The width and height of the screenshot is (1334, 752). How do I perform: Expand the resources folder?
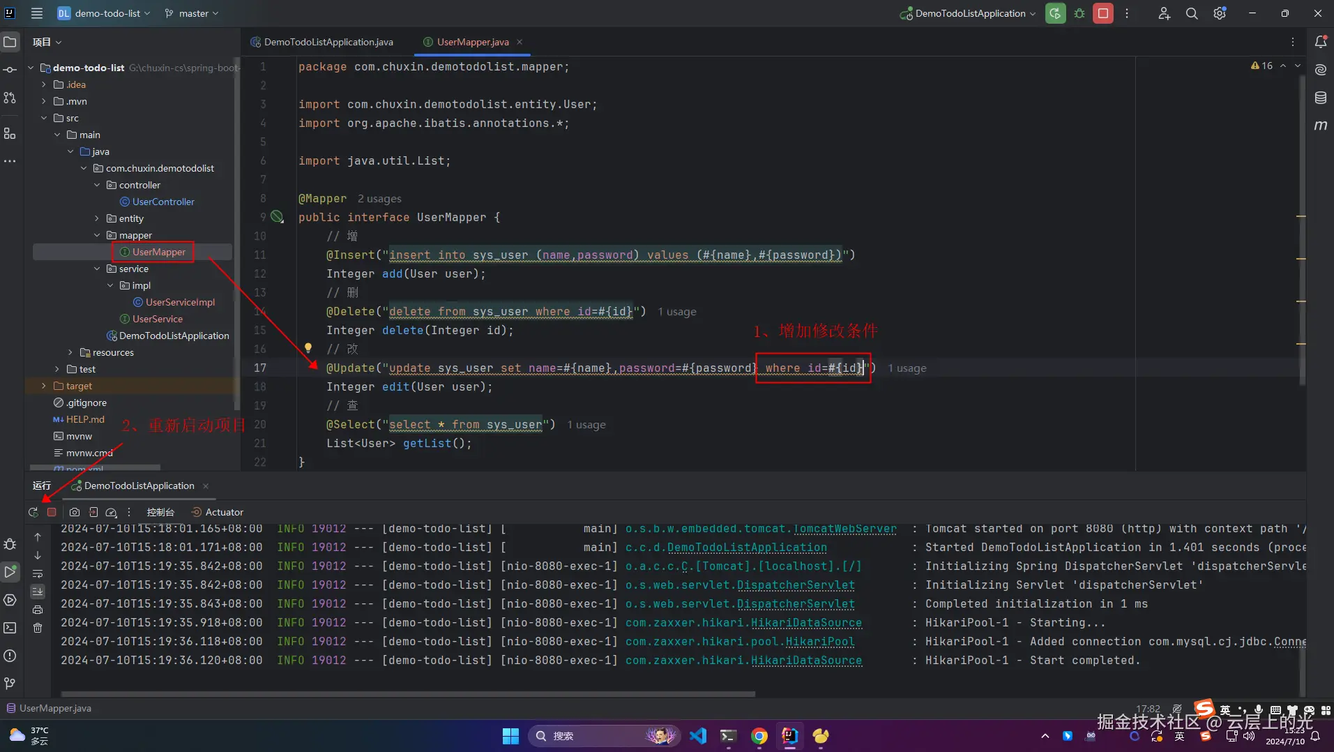click(x=70, y=352)
